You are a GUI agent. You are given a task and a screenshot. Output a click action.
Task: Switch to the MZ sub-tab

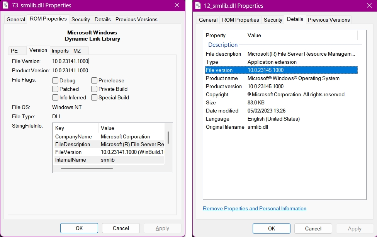(80, 51)
